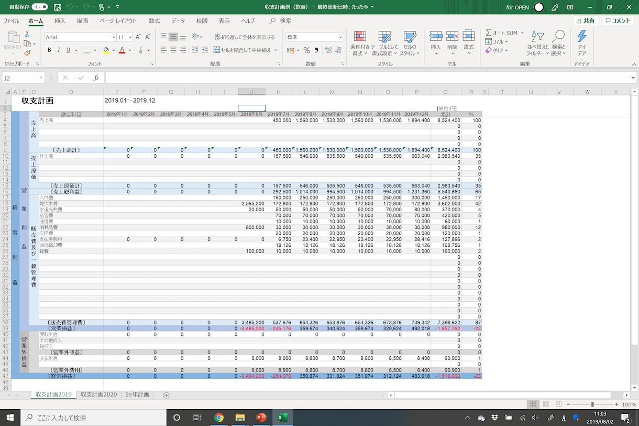Switch to the 数式 ribbon tab
Image resolution: width=639 pixels, height=426 pixels.
pyautogui.click(x=154, y=21)
